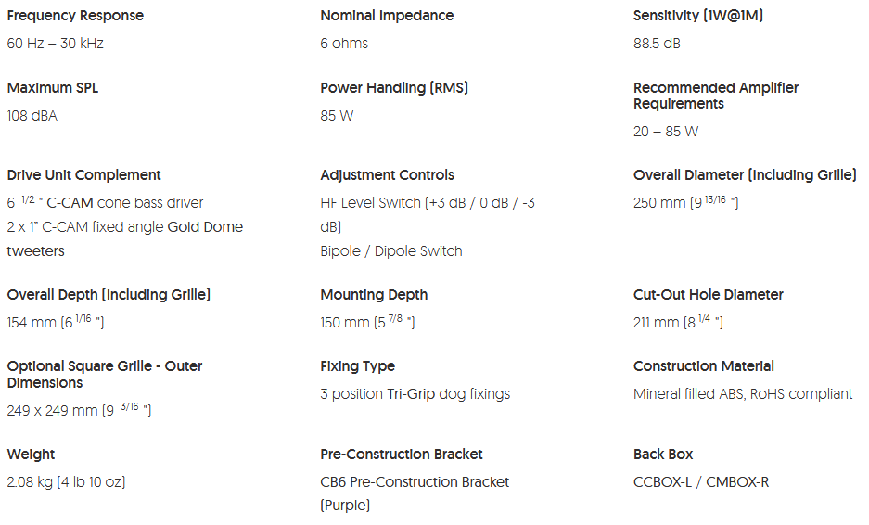Click the Sensitivity (1W@1M) heading
869x525 pixels.
click(698, 16)
